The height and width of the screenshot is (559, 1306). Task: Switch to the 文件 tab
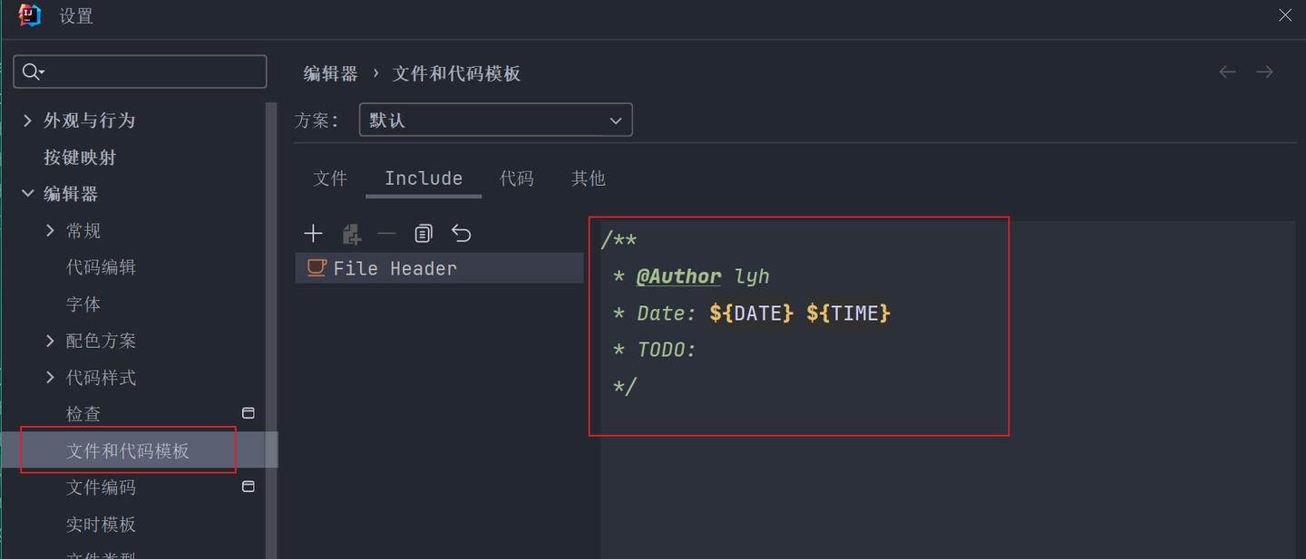330,178
